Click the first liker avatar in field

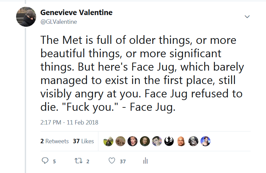pos(108,141)
